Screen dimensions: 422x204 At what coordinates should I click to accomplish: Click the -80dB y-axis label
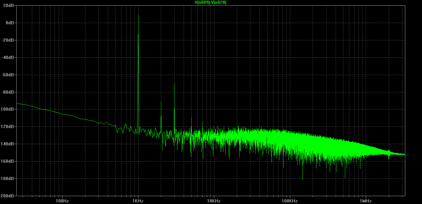[x=8, y=92]
